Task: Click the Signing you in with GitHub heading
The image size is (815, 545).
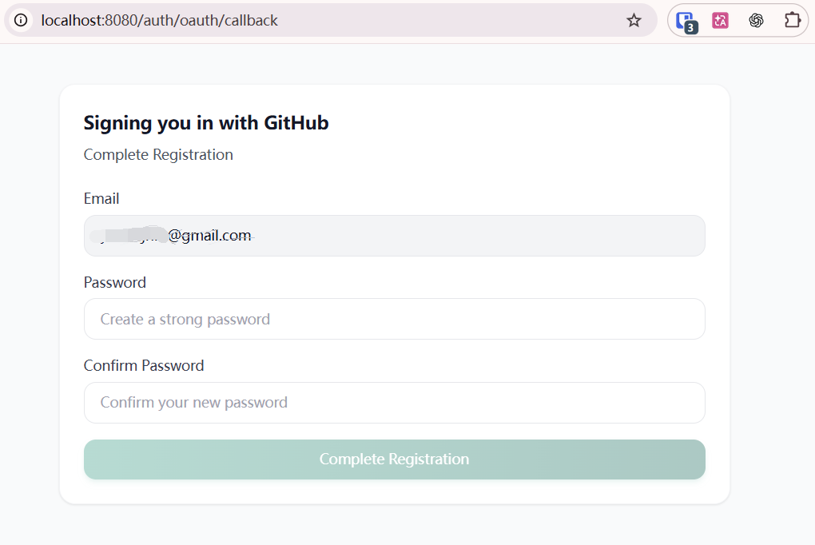Action: coord(206,123)
